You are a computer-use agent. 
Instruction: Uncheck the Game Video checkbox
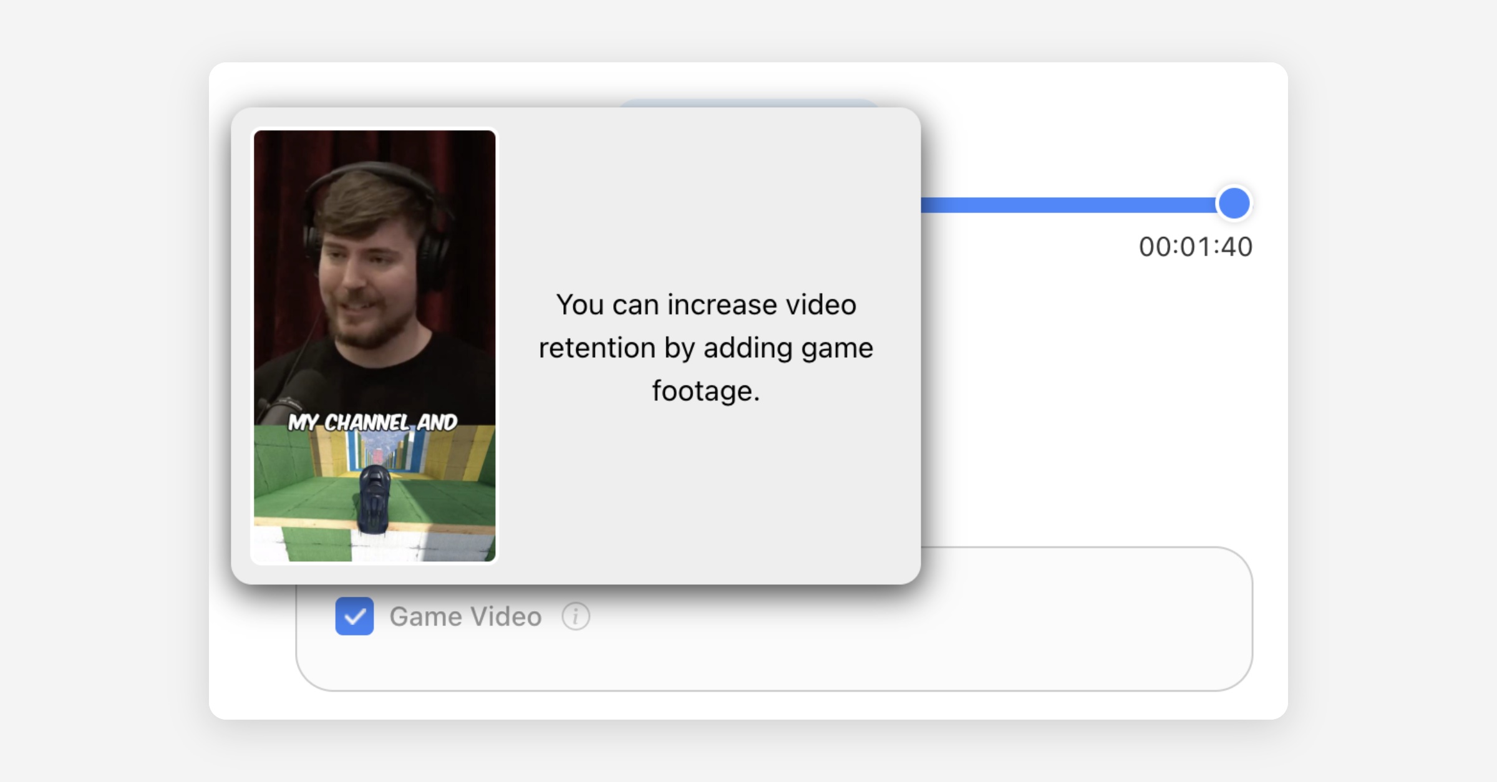click(x=354, y=616)
